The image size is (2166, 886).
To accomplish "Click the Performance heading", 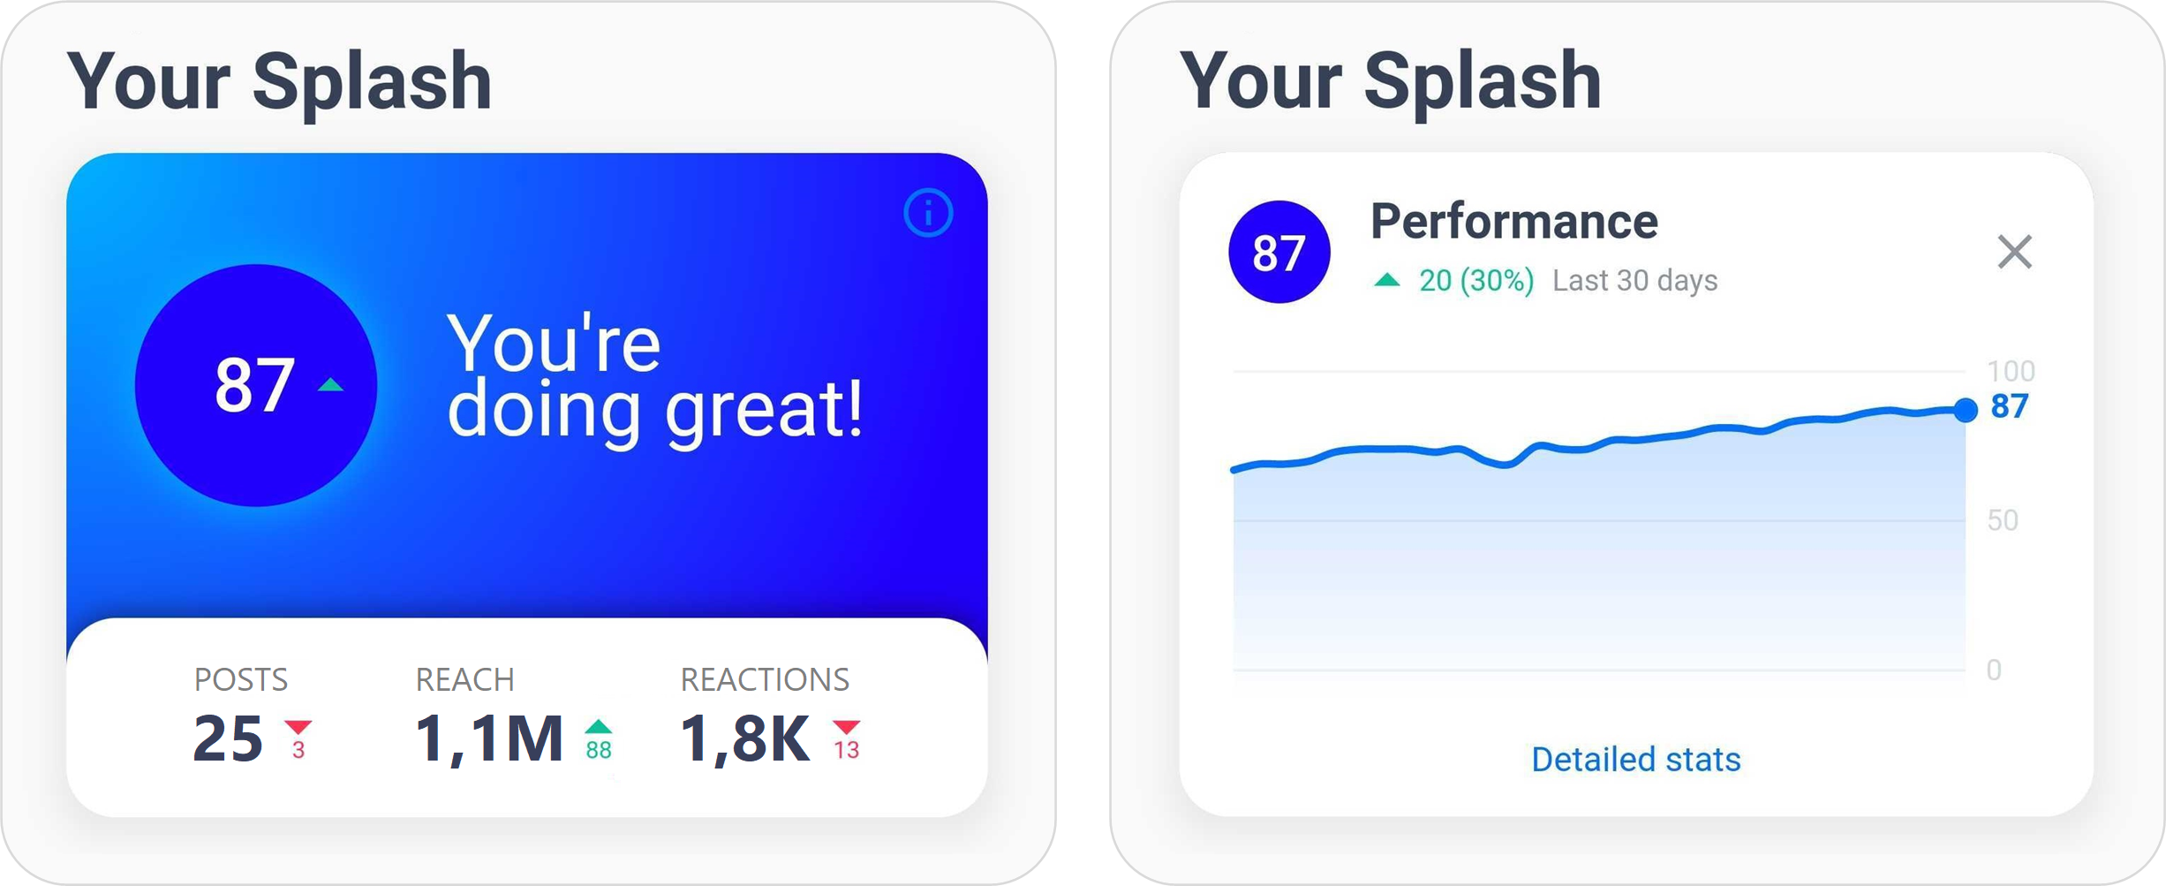I will (1513, 221).
